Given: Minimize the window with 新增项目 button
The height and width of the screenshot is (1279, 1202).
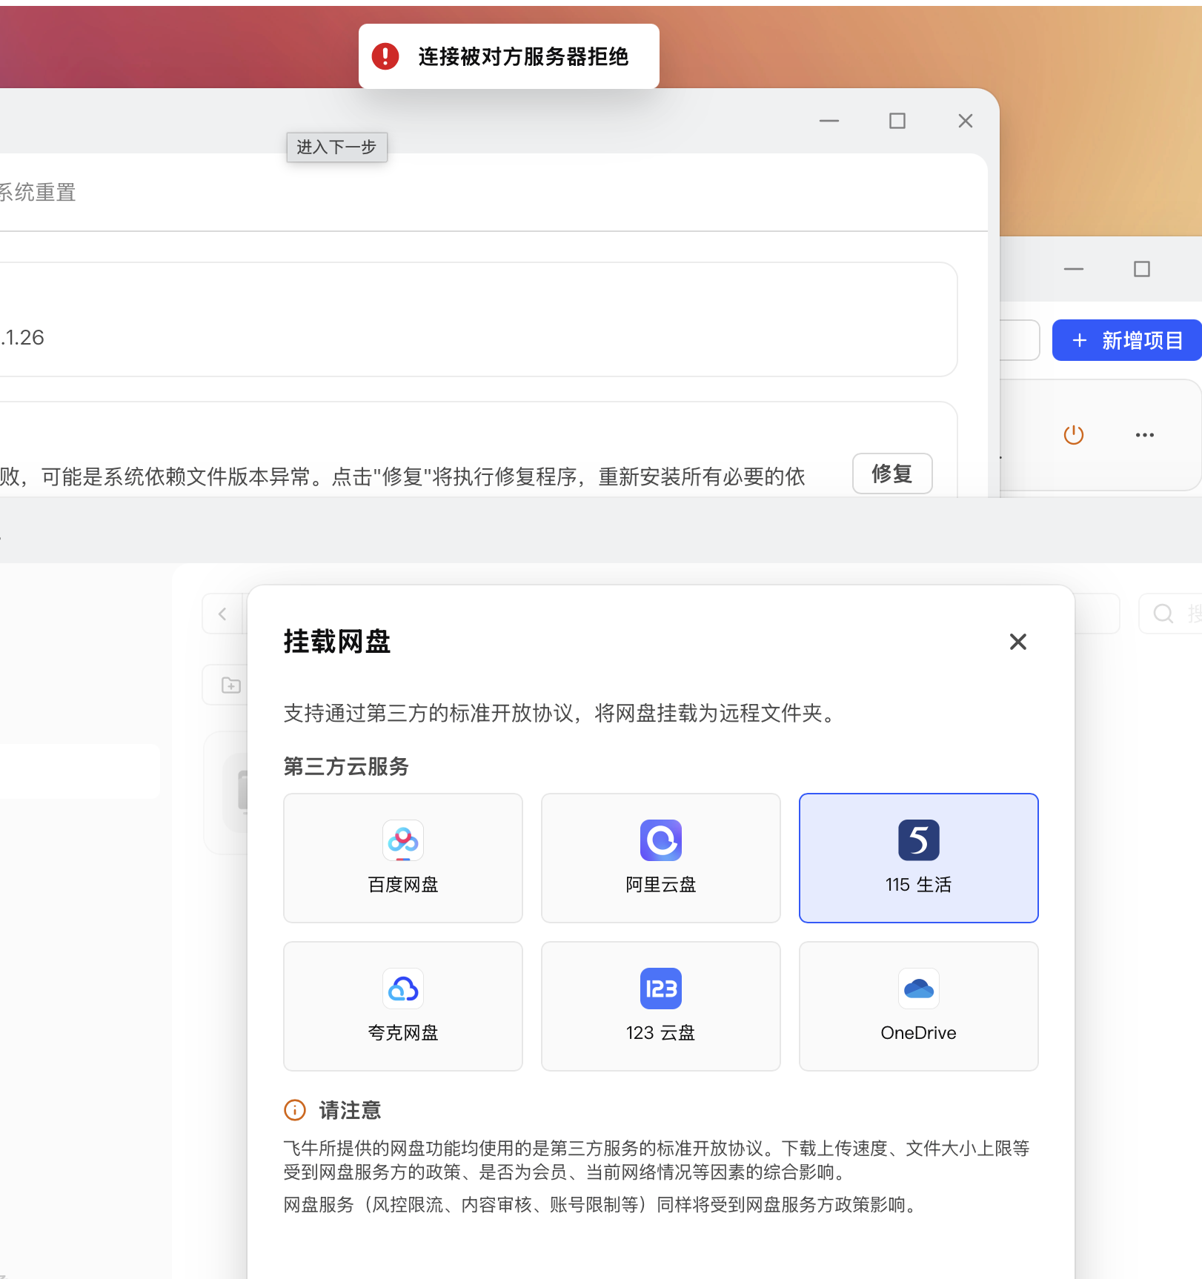Looking at the screenshot, I should tap(1074, 269).
